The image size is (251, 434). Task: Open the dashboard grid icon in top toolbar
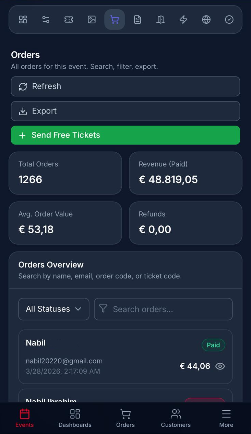[23, 20]
